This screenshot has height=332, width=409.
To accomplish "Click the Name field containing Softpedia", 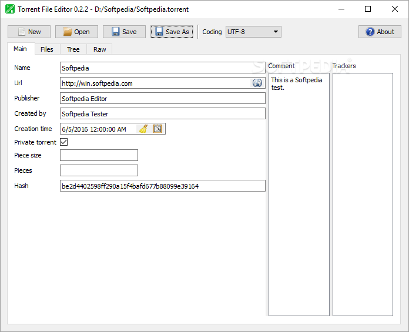I will [163, 68].
